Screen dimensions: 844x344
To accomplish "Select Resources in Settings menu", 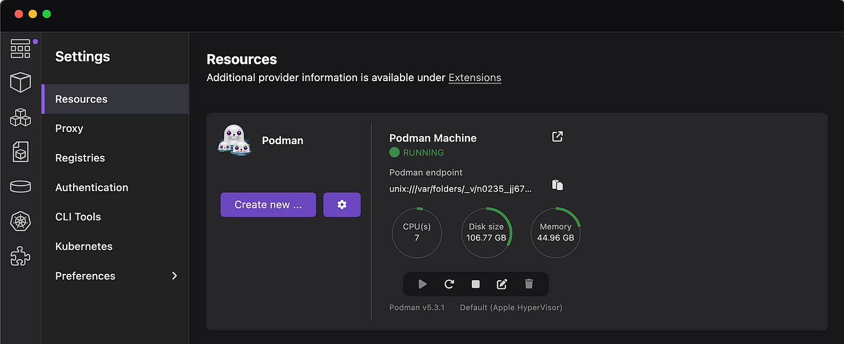I will 115,99.
